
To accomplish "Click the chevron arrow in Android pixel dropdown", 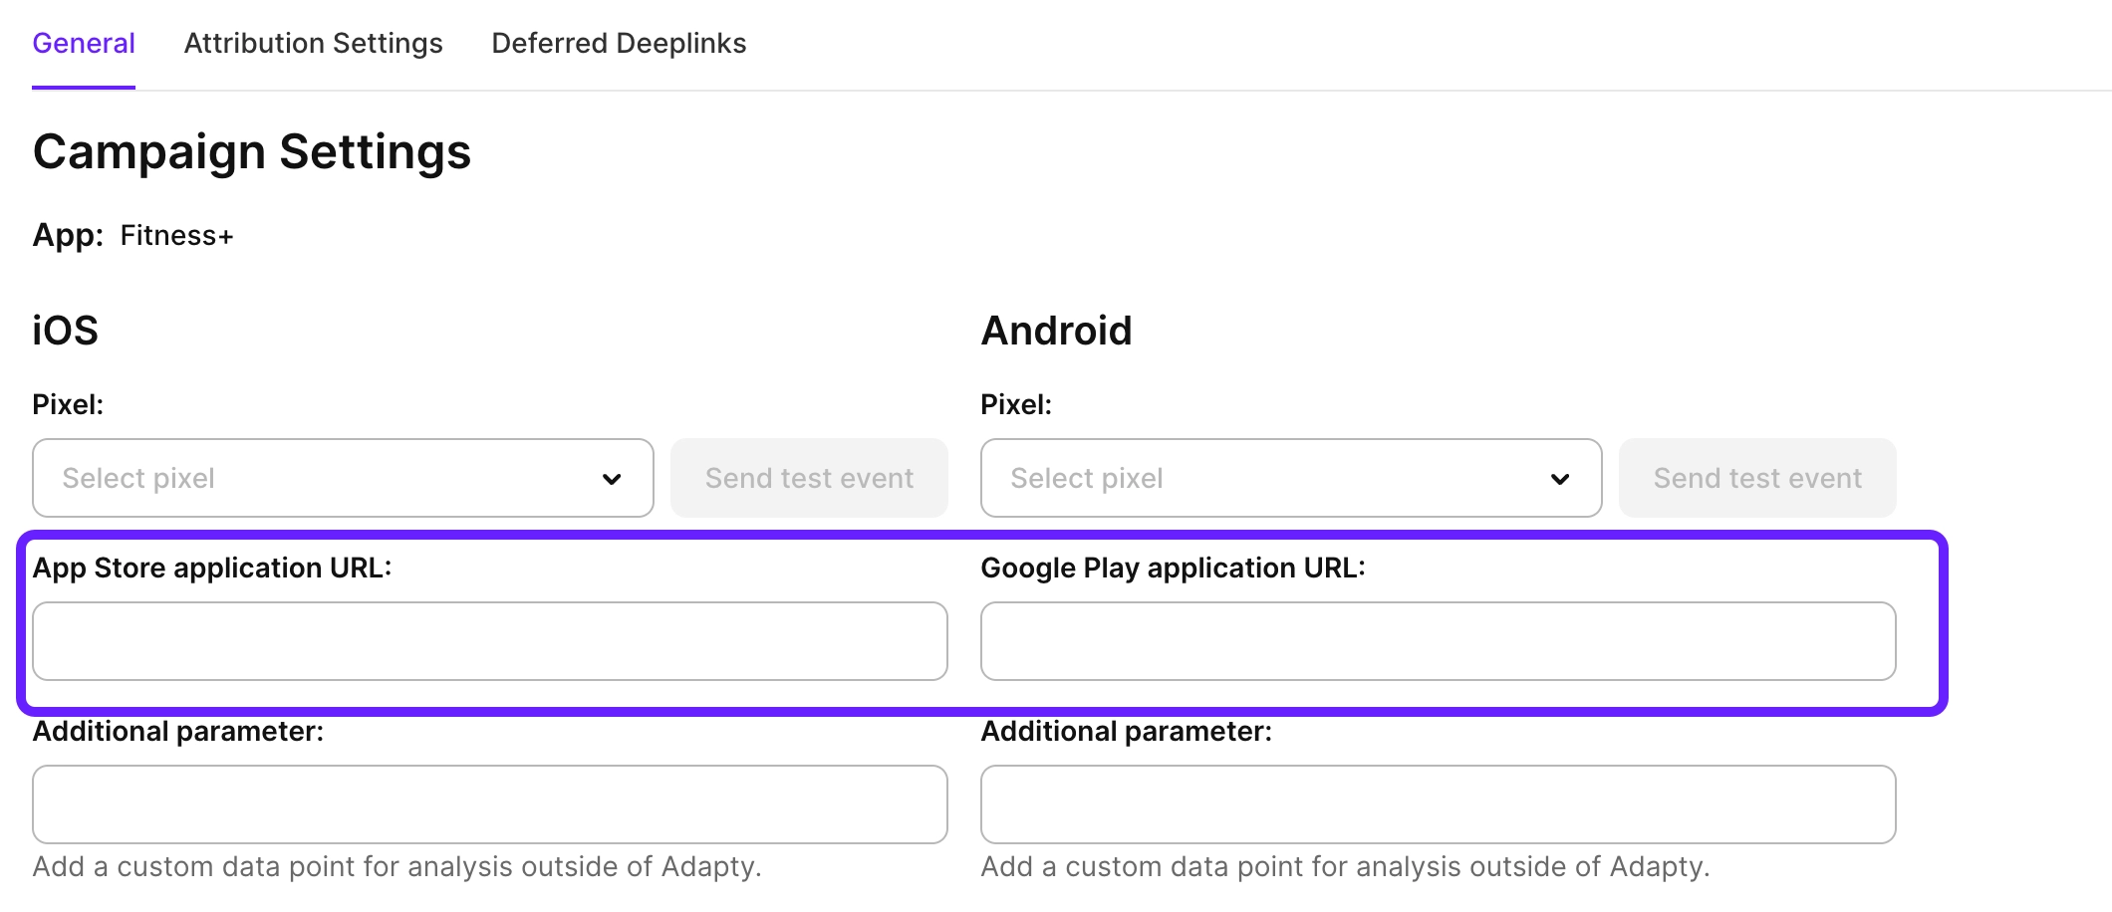I will click(x=1560, y=479).
